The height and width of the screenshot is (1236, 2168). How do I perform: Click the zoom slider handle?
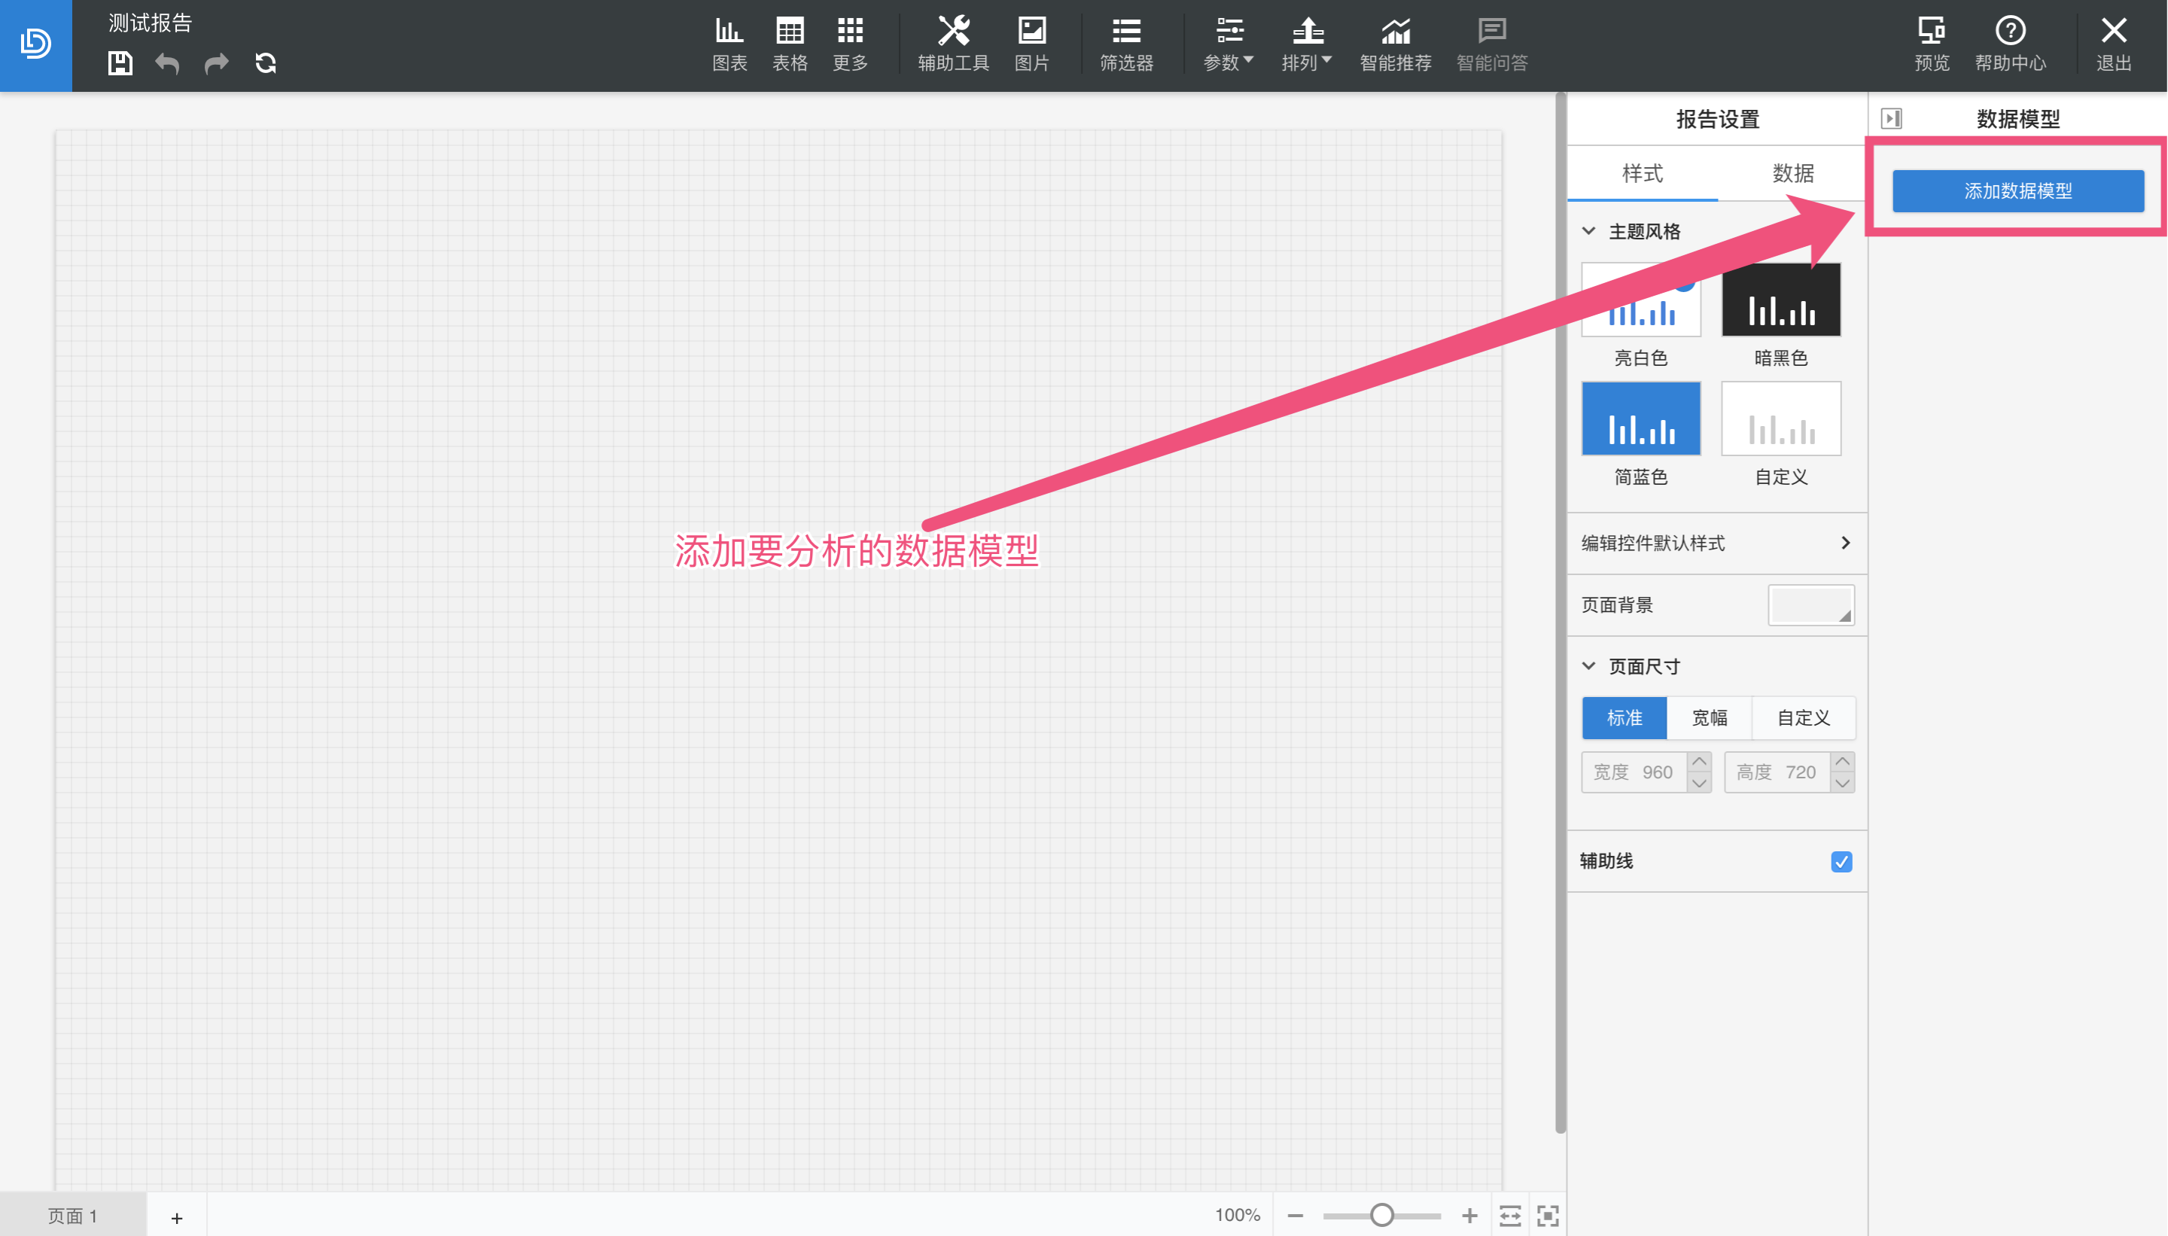pos(1381,1216)
